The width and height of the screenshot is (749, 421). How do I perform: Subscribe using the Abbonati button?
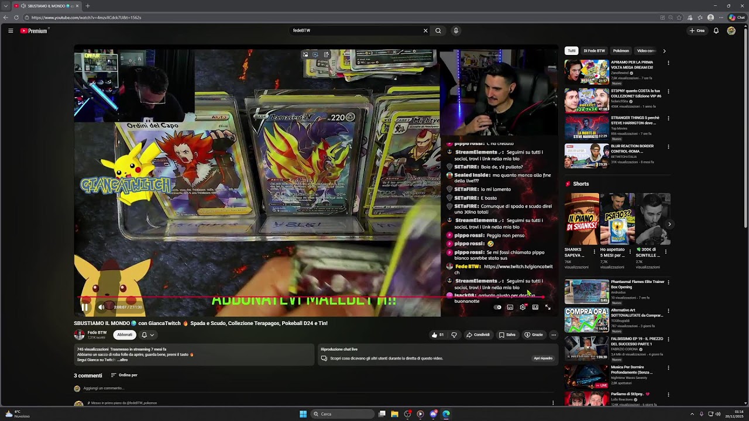pyautogui.click(x=125, y=335)
